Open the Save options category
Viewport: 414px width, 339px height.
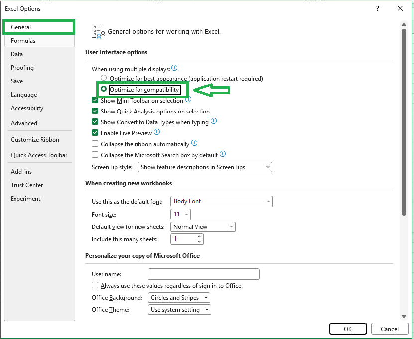(x=39, y=81)
